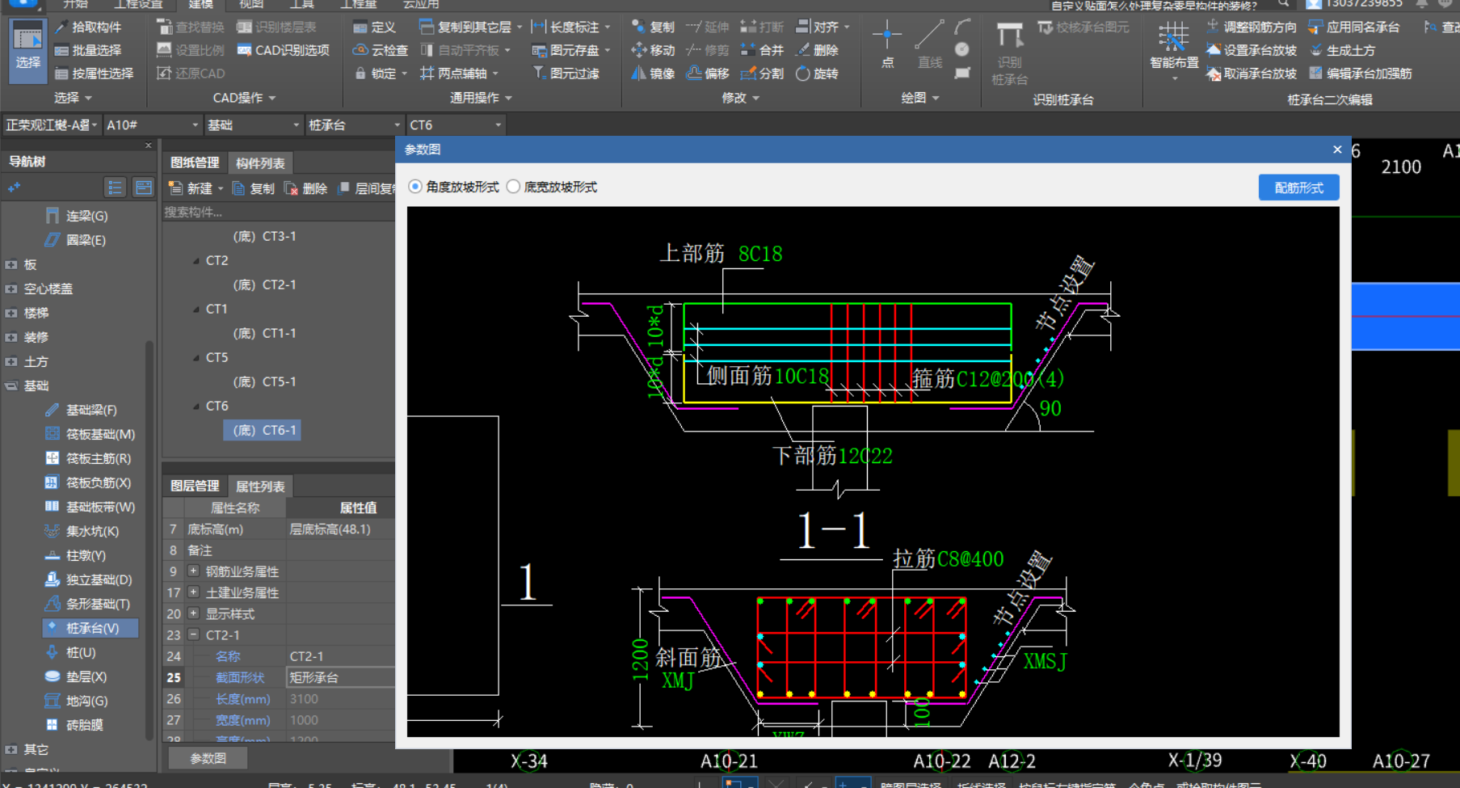
Task: Open the A10# building dropdown
Action: coord(151,125)
